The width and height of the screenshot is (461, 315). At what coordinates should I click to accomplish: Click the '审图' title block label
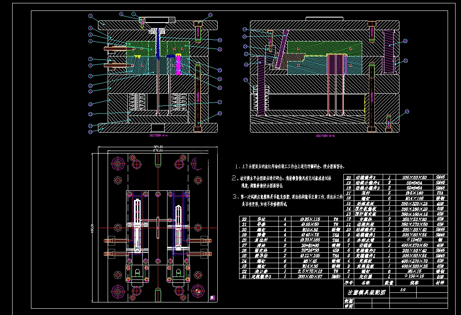(x=349, y=306)
